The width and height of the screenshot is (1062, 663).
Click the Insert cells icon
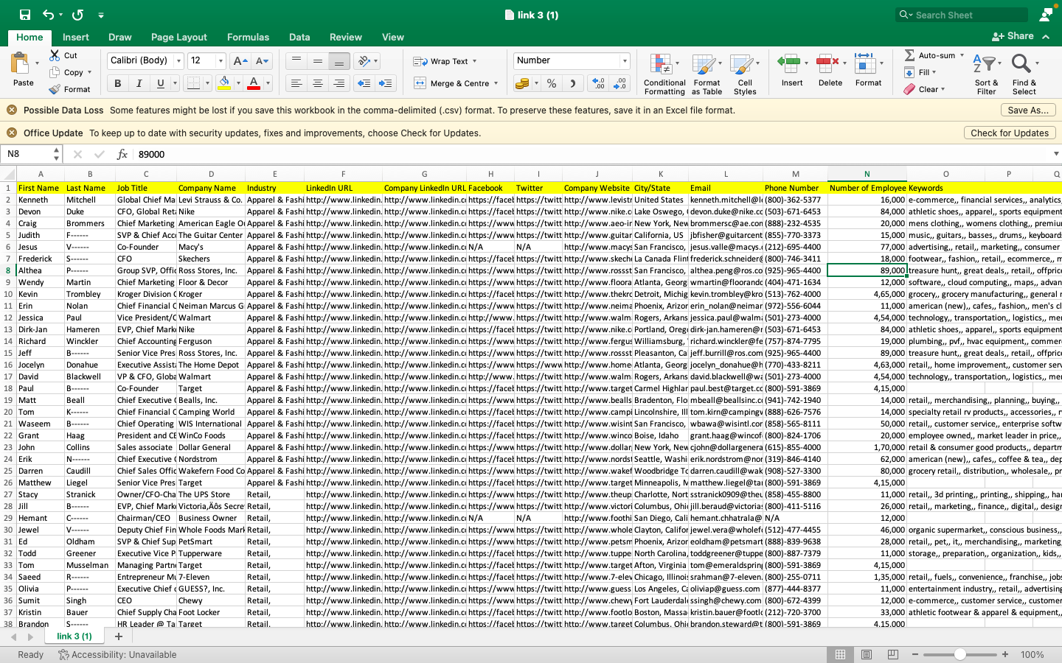789,64
